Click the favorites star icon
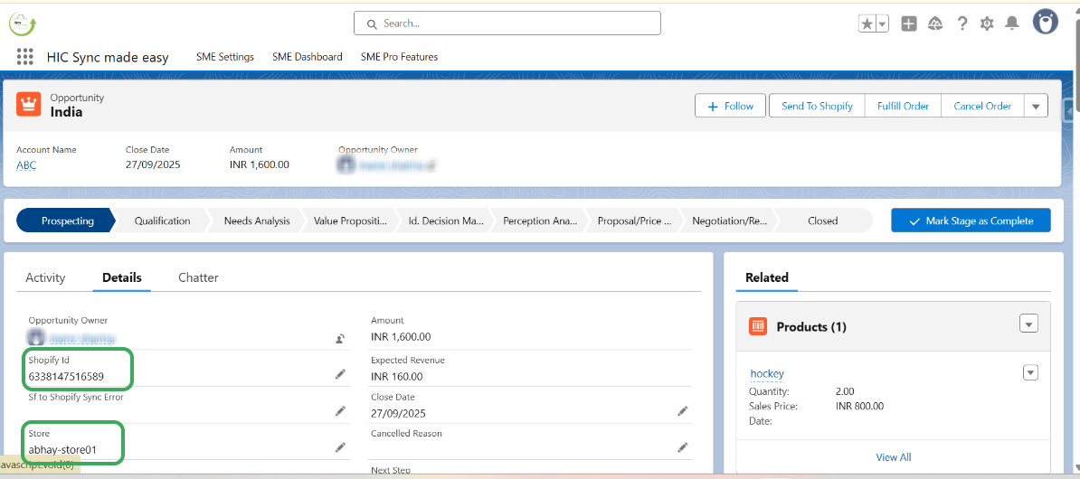Image resolution: width=1080 pixels, height=479 pixels. click(867, 23)
